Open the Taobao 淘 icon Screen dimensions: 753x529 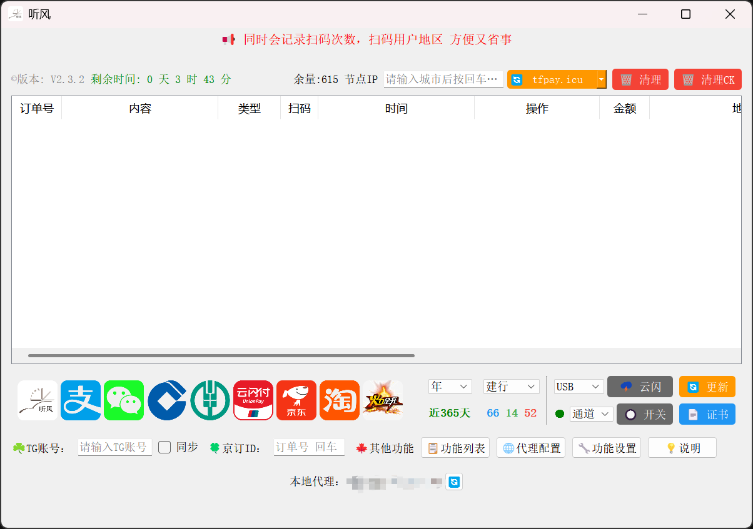click(x=340, y=400)
